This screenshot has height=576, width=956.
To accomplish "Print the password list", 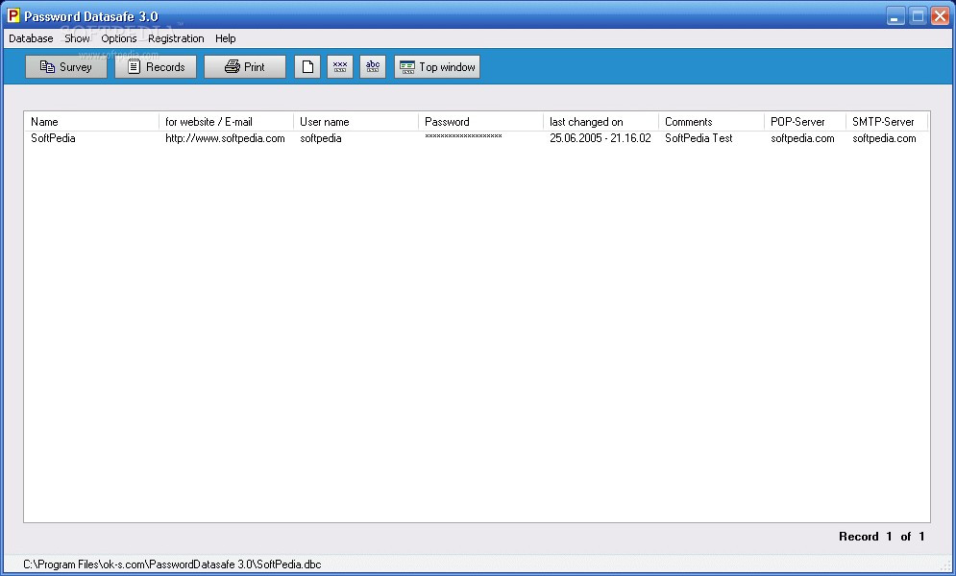I will (x=244, y=67).
